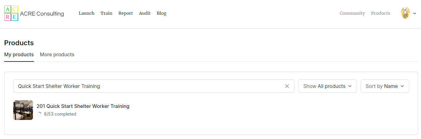Viewport: 421px width, 139px height.
Task: Switch to the More products tab
Action: point(57,54)
